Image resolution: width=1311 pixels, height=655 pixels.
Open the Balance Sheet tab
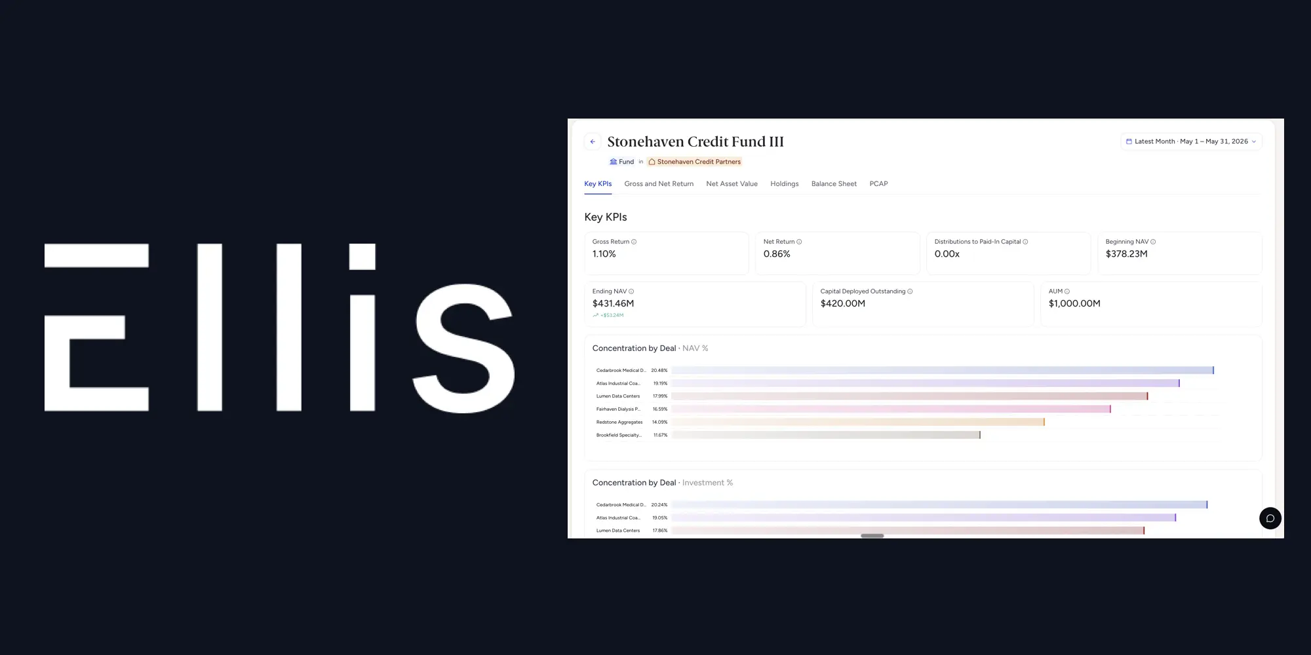pos(834,184)
